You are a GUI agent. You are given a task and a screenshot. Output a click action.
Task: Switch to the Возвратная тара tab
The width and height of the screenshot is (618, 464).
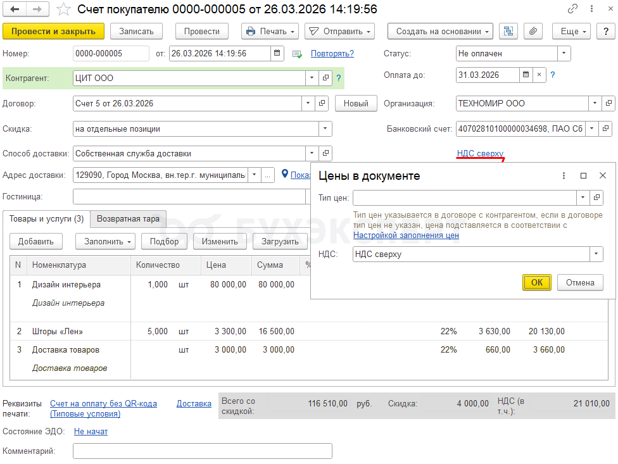(129, 219)
